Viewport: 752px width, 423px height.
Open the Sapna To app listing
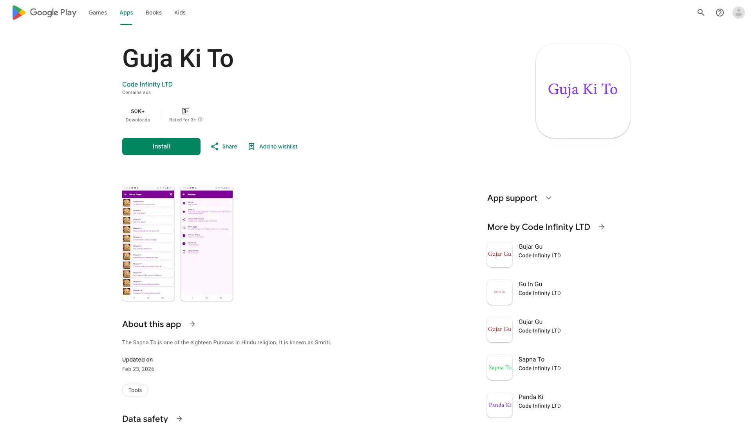531,360
